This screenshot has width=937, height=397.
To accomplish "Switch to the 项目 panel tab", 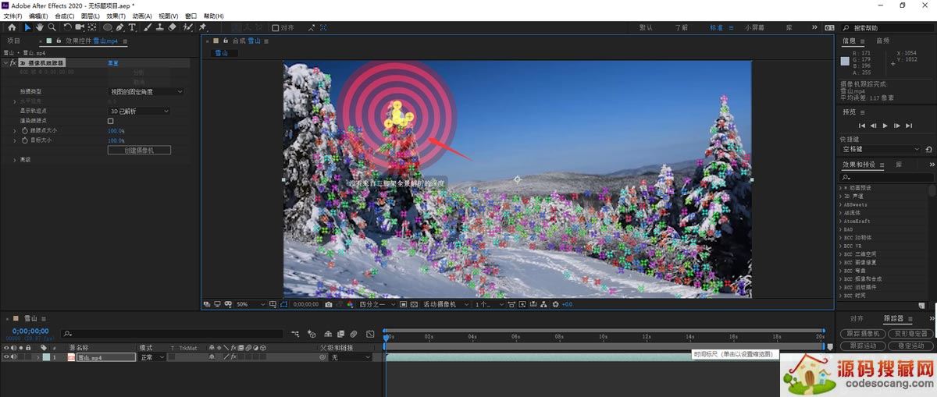I will click(x=13, y=41).
